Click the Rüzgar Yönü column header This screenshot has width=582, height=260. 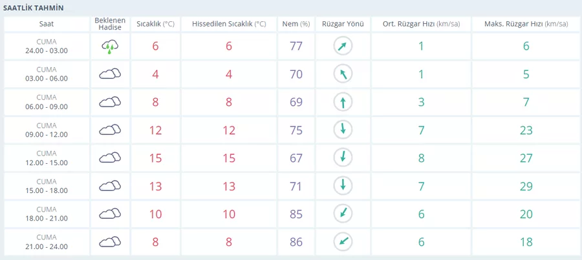coord(343,24)
